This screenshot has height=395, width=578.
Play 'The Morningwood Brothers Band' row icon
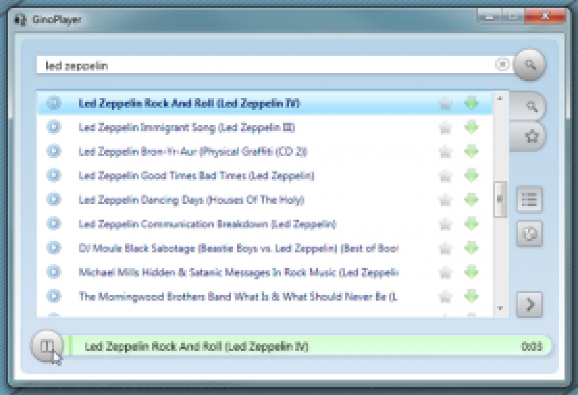coord(53,296)
